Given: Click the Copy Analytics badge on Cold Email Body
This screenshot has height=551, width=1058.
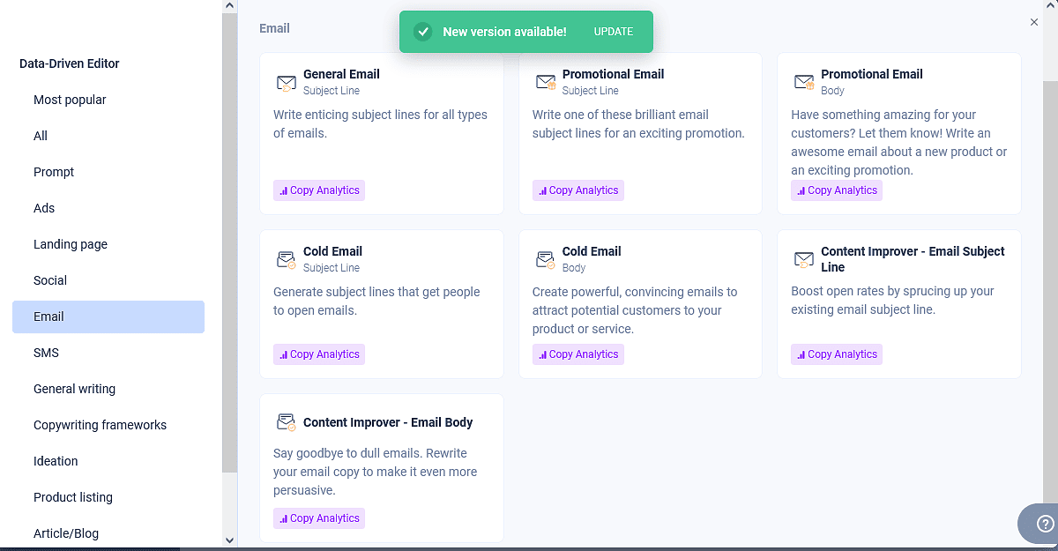Looking at the screenshot, I should click(x=578, y=354).
